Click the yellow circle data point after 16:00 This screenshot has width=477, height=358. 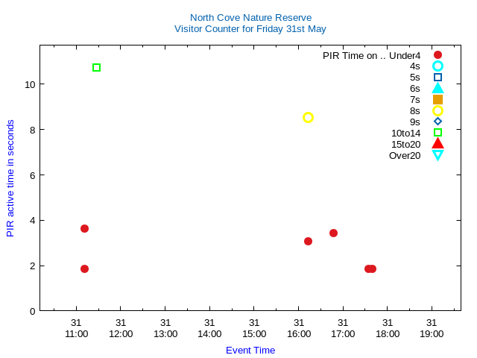[308, 117]
